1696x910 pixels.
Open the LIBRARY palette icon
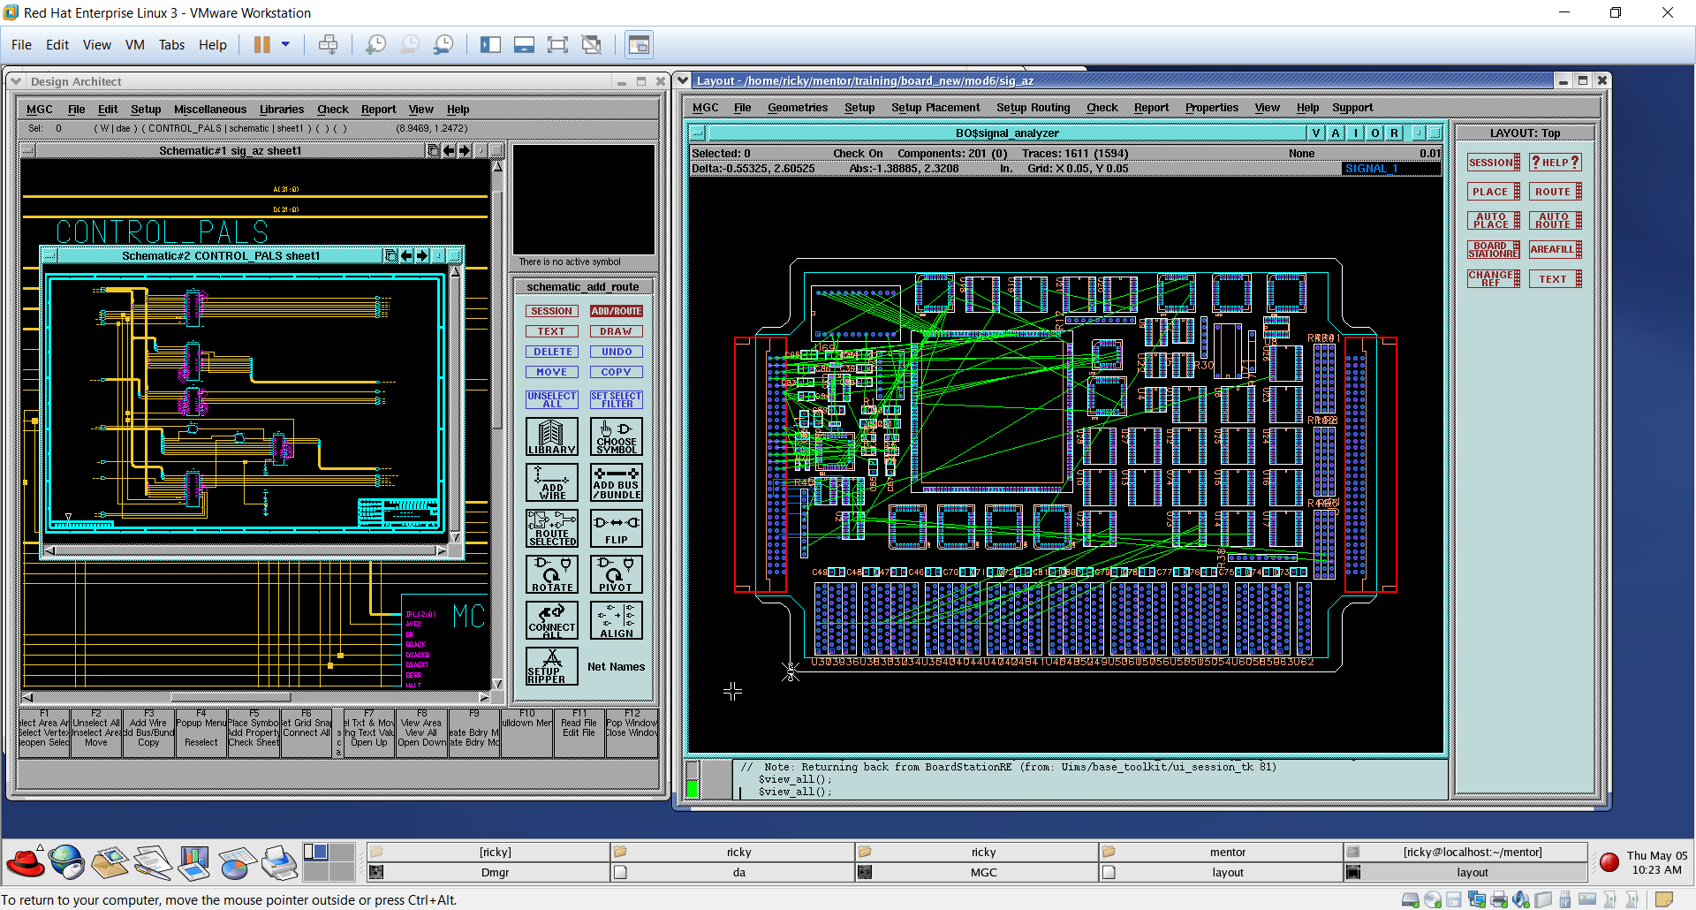(551, 436)
